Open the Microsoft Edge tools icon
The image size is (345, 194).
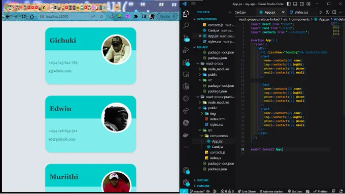click(x=186, y=123)
